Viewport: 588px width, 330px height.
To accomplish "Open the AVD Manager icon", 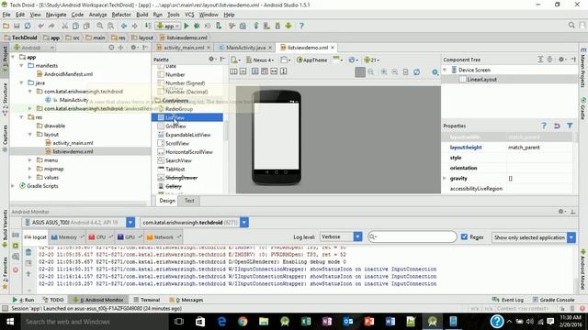I will click(x=266, y=26).
